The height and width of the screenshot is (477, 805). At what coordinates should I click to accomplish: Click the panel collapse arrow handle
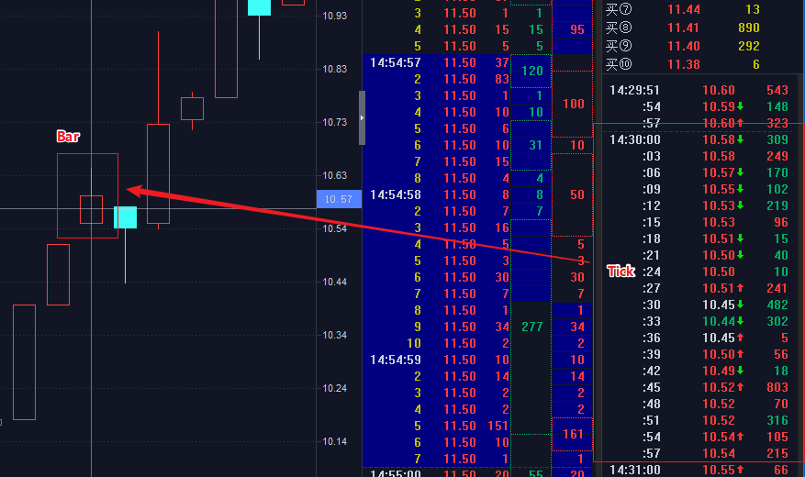pyautogui.click(x=362, y=118)
